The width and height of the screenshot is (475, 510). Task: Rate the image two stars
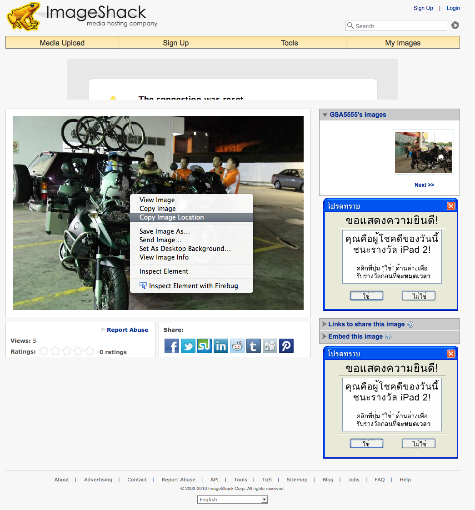pos(55,351)
